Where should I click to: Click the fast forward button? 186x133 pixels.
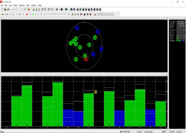tap(38, 14)
